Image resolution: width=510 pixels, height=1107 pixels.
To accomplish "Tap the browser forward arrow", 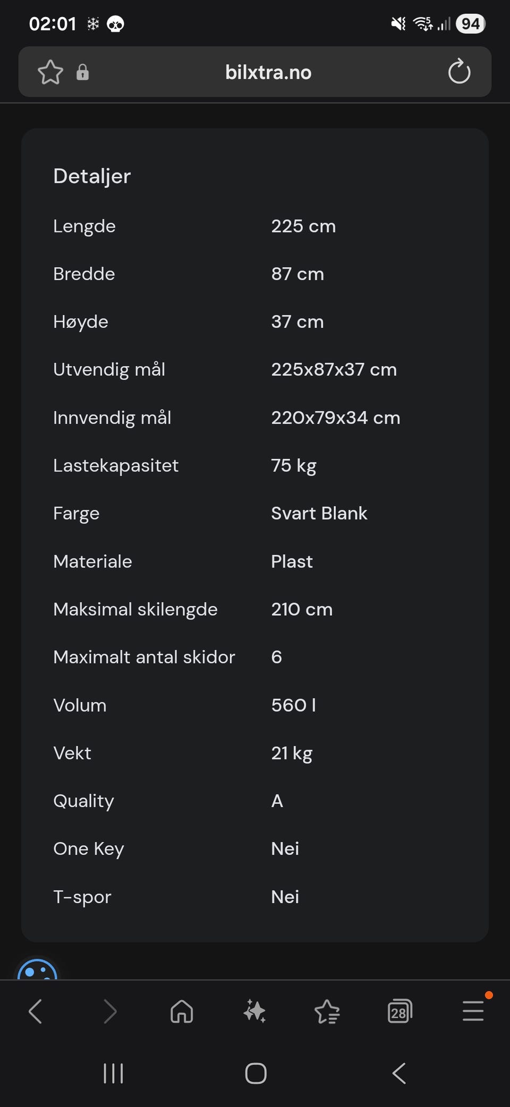I will point(109,1011).
